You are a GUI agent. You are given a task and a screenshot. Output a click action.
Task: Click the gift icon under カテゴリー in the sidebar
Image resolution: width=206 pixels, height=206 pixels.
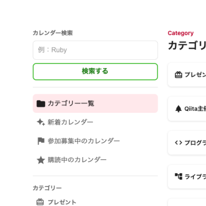click(40, 202)
